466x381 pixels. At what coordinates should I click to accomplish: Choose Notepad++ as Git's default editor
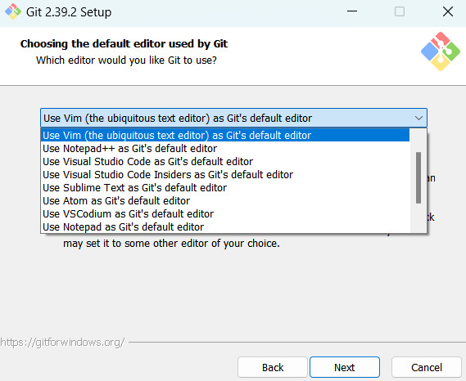(x=225, y=148)
